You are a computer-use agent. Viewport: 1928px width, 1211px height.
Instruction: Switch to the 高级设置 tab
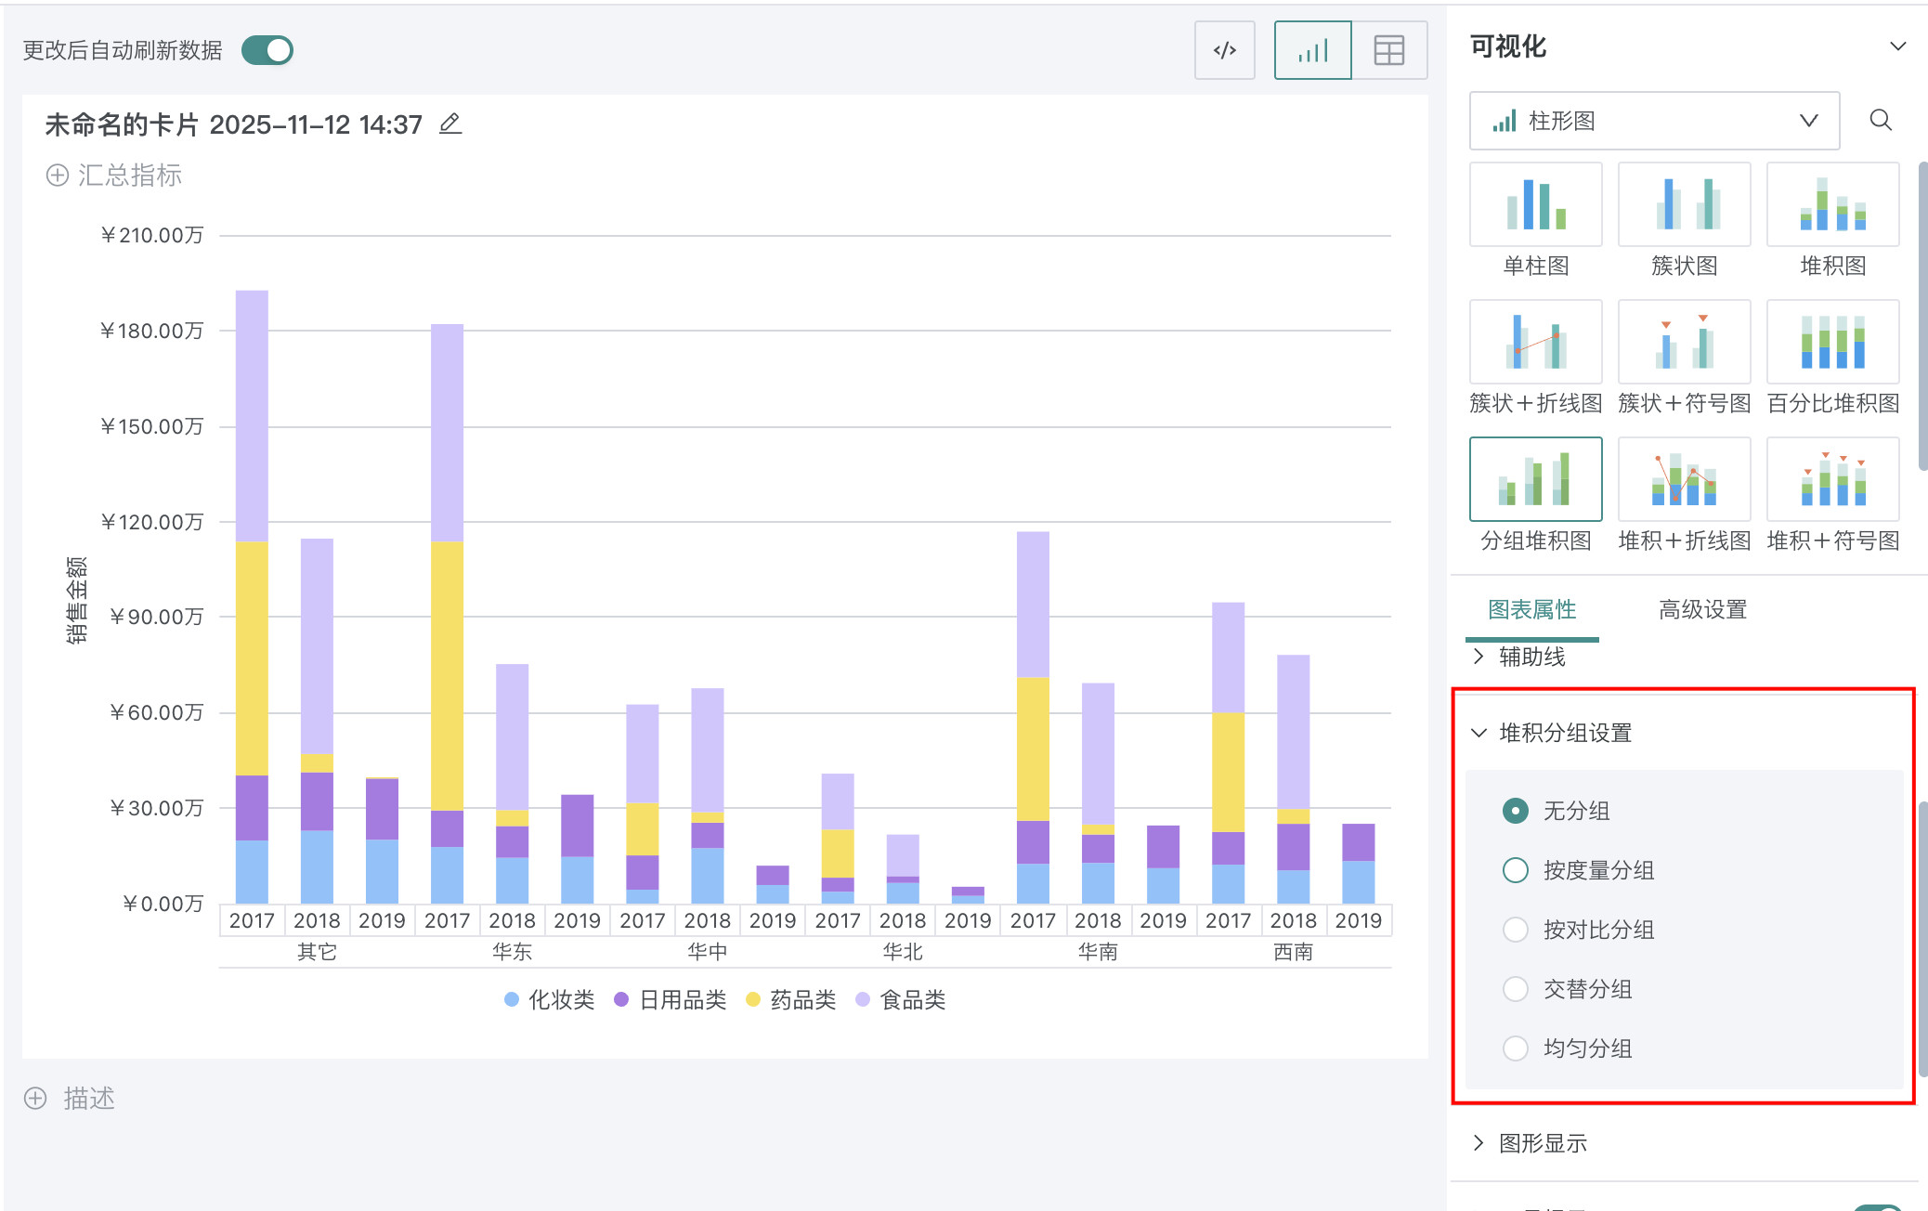click(x=1702, y=609)
